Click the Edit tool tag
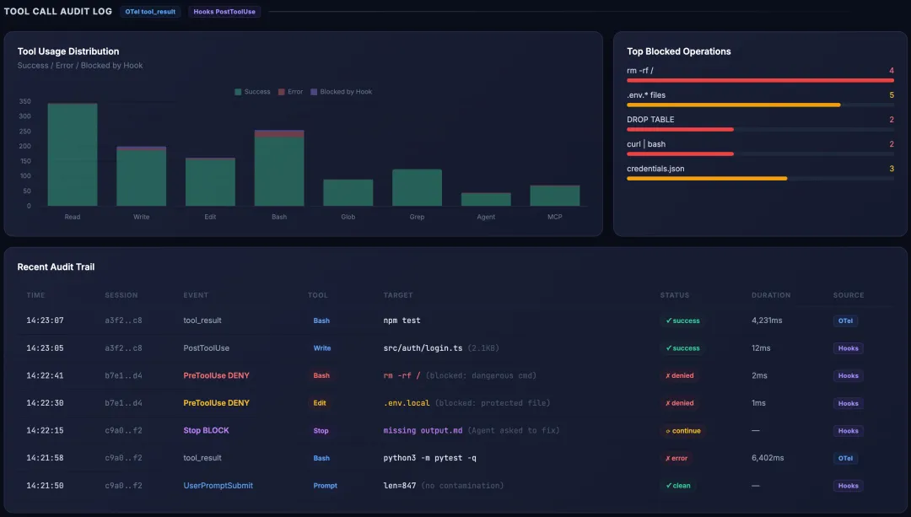The width and height of the screenshot is (911, 517). click(x=320, y=402)
